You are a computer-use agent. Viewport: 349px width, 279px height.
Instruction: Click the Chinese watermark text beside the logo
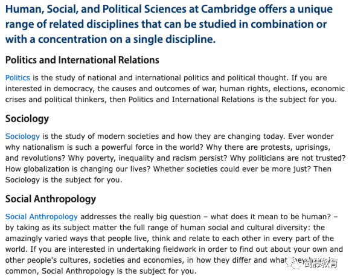tap(321, 263)
